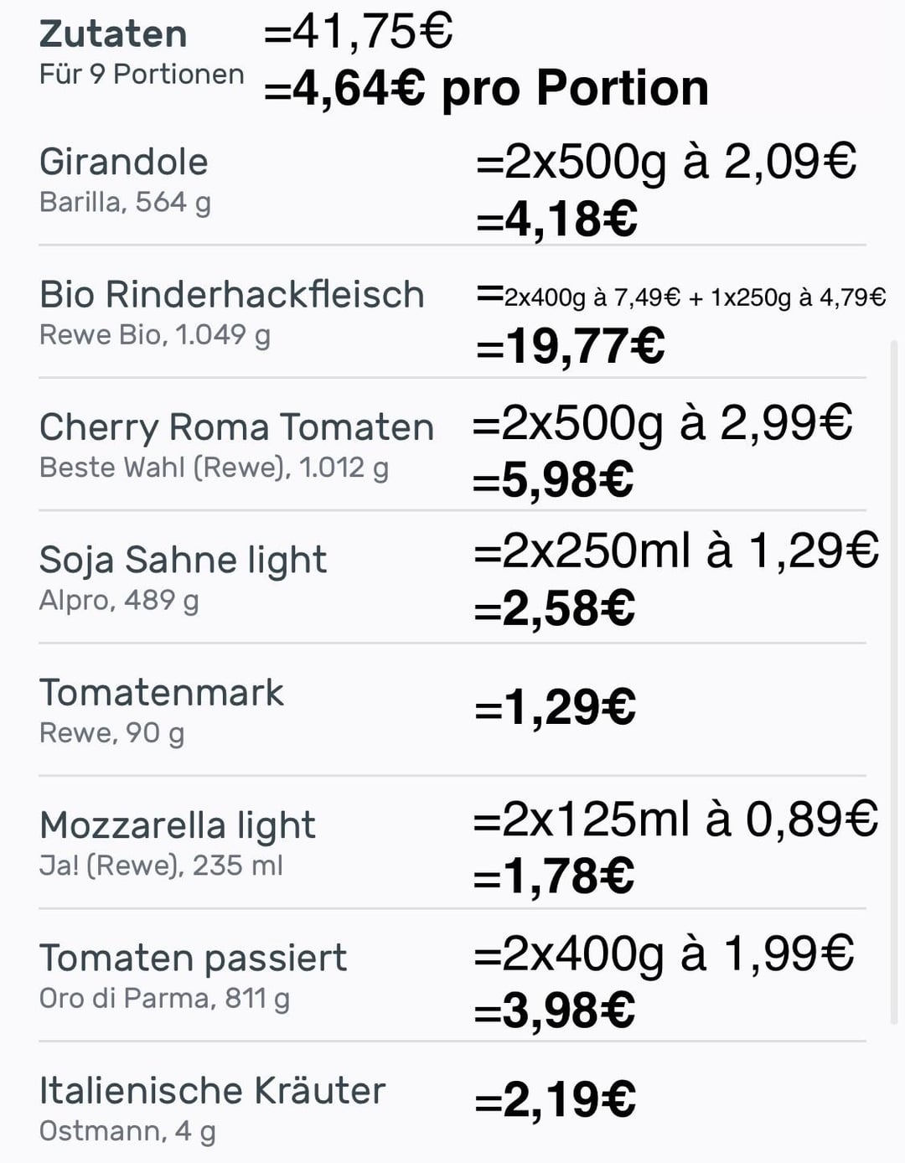This screenshot has width=905, height=1163.
Task: Tap the 4,64€ pro Portion text
Action: tap(487, 88)
